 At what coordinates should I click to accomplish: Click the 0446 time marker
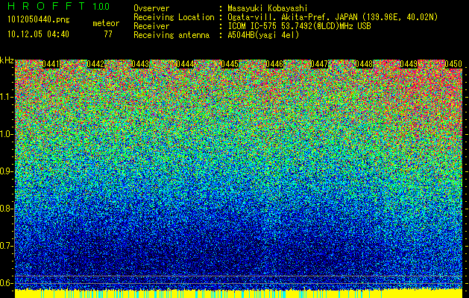click(274, 64)
